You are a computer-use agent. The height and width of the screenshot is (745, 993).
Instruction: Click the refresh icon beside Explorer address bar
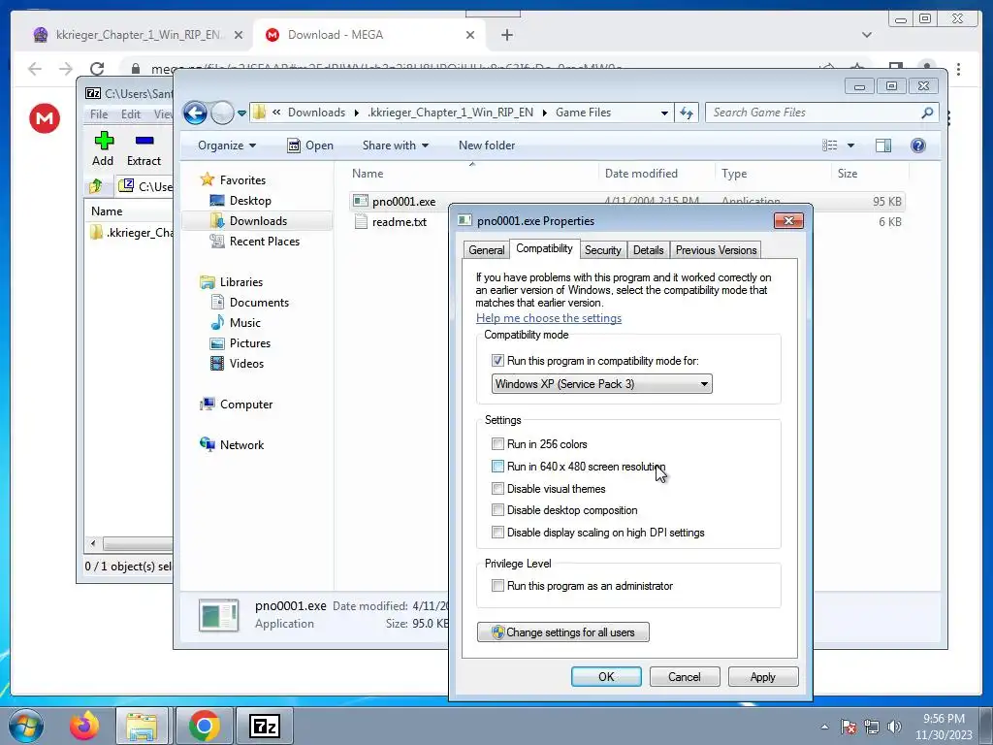click(x=687, y=113)
